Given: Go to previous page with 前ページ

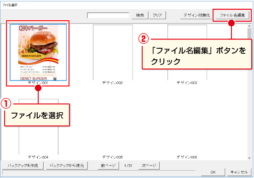Looking at the screenshot, I should pos(108,166).
